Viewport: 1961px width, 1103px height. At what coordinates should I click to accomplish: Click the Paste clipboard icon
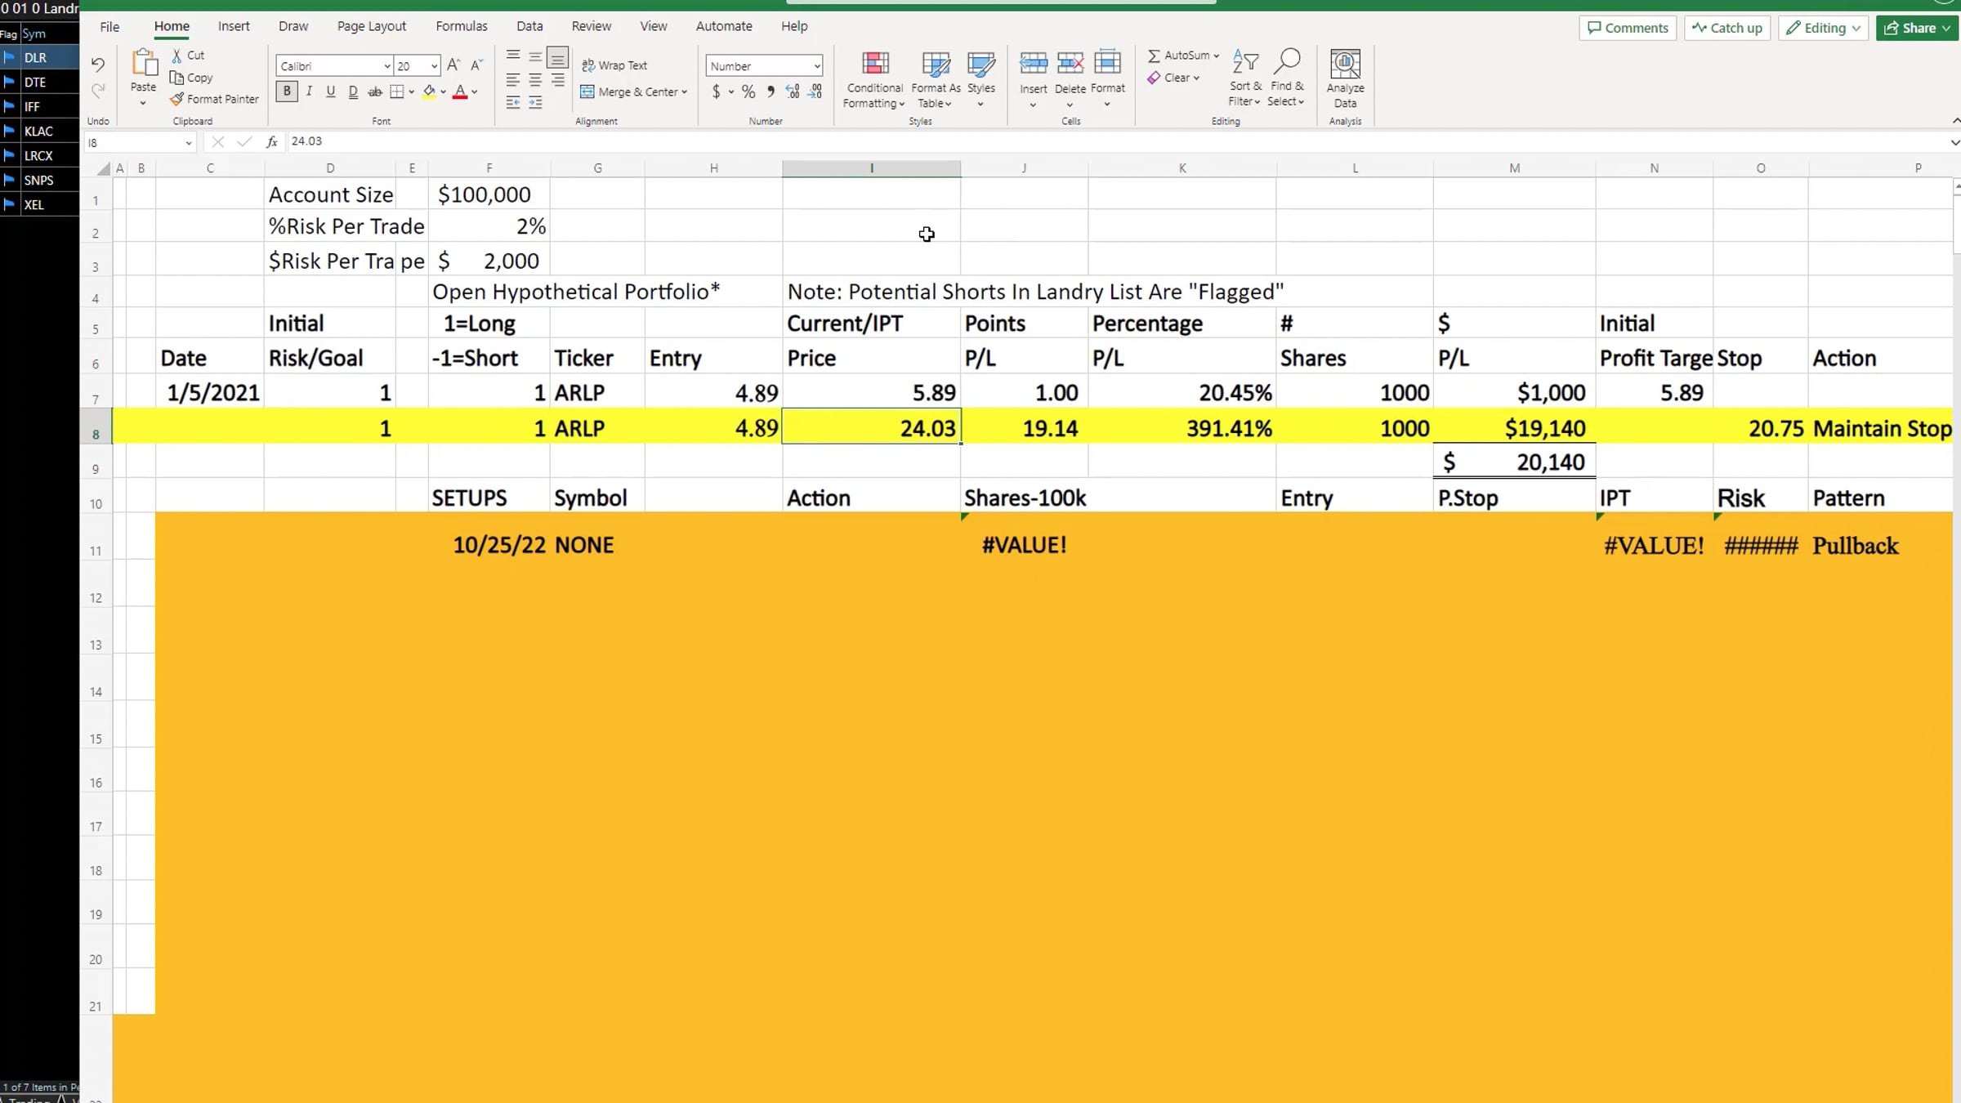tap(144, 64)
